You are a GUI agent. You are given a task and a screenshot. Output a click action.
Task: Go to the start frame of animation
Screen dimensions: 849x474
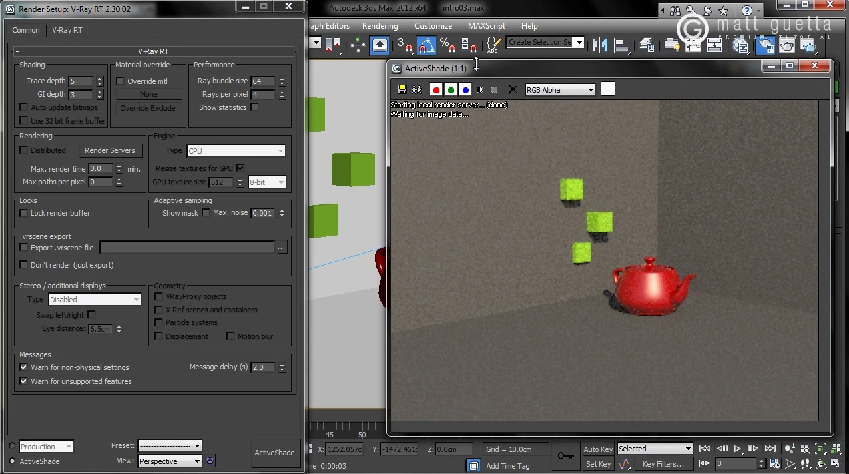(x=705, y=449)
